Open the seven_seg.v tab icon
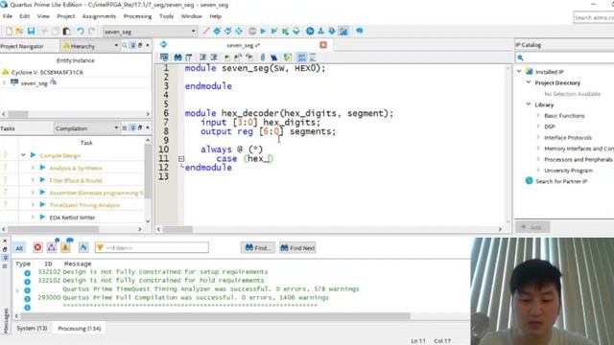The height and width of the screenshot is (345, 614). [x=163, y=45]
